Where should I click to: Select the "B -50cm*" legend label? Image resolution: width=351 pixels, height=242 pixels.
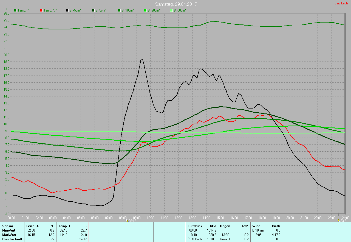click(x=180, y=10)
